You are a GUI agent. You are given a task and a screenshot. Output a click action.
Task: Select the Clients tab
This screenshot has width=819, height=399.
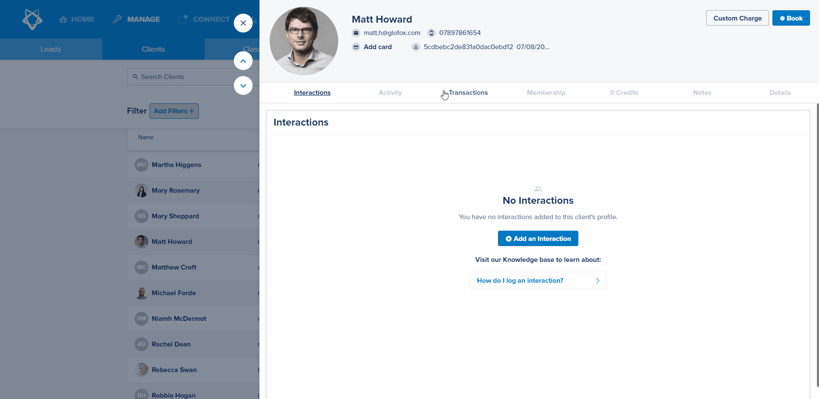pos(153,49)
